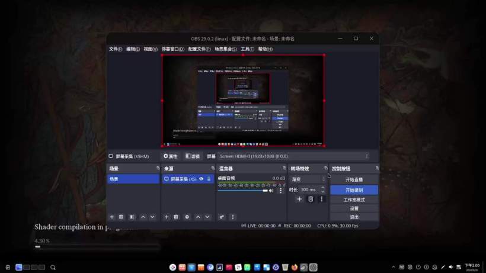Open the 帮助(H) menu
Image resolution: width=486 pixels, height=273 pixels.
pos(266,49)
